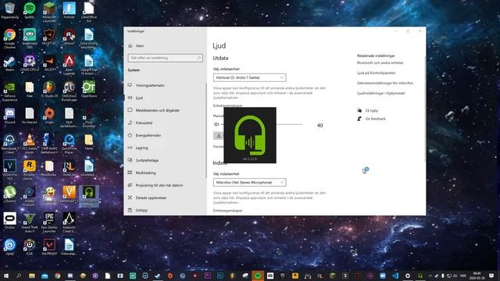This screenshot has width=500, height=281.
Task: Select the FL Studio 20 desktop icon
Action: coord(49,90)
